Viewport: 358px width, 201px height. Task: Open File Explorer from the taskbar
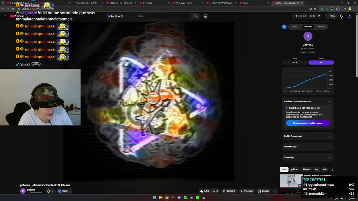tap(161, 198)
